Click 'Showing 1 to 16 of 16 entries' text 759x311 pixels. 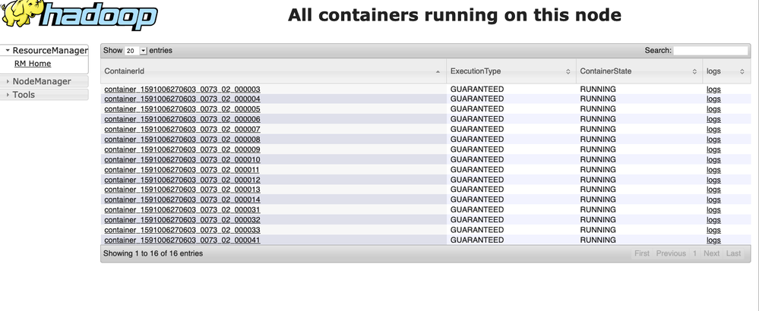pos(153,253)
